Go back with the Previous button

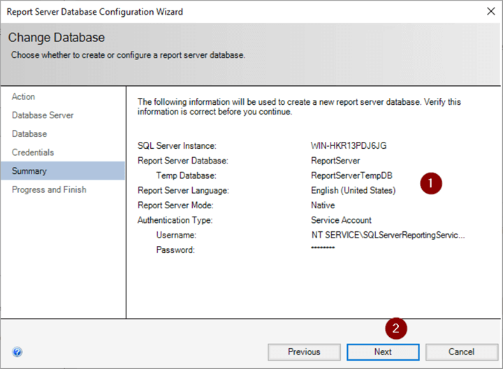304,352
